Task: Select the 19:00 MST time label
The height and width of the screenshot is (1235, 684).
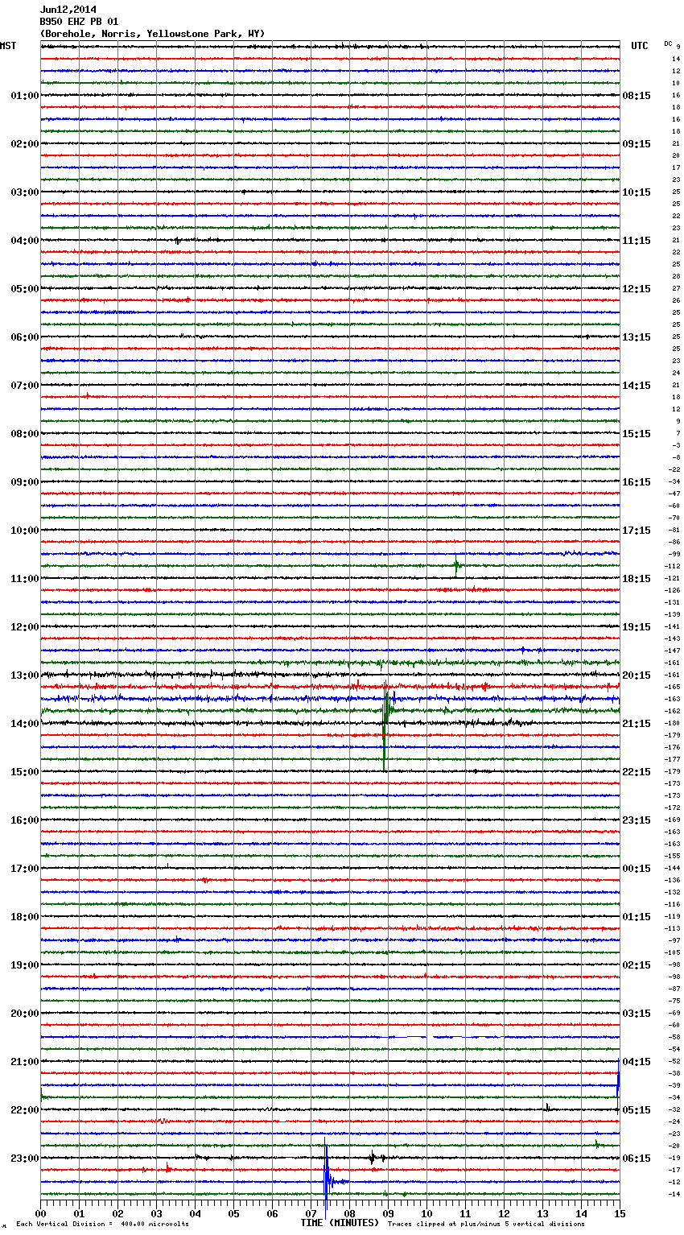Action: [25, 965]
